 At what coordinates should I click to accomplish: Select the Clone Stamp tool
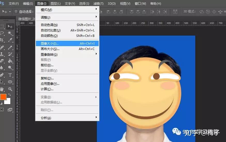(x=2, y=54)
